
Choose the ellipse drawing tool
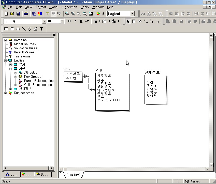click(18, 29)
